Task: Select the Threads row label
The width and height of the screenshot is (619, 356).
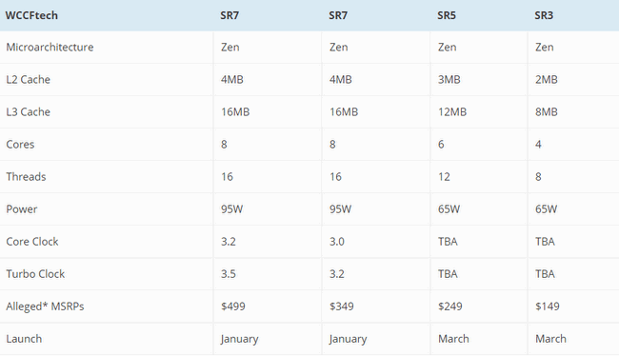Action: (x=26, y=176)
